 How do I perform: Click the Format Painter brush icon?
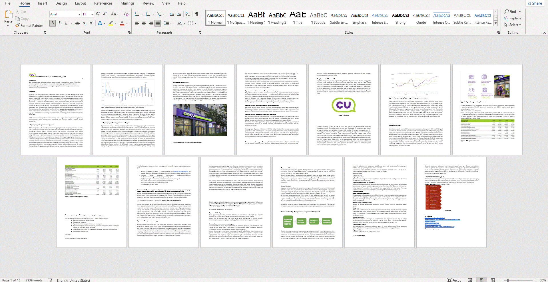pyautogui.click(x=18, y=26)
